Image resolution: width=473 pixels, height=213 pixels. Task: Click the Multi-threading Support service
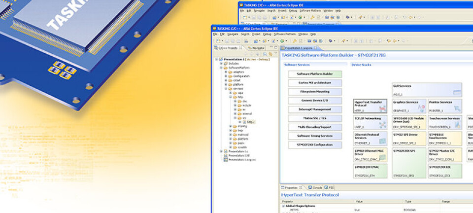point(315,127)
